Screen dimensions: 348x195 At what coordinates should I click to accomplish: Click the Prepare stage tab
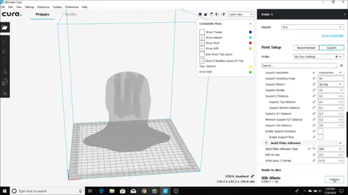pos(42,14)
